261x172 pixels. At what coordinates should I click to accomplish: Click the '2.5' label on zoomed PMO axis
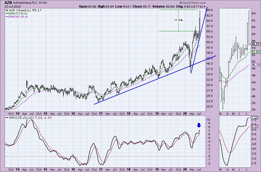(254, 164)
